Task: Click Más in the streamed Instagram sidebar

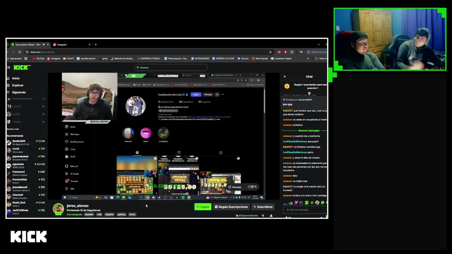Action: pos(70,189)
